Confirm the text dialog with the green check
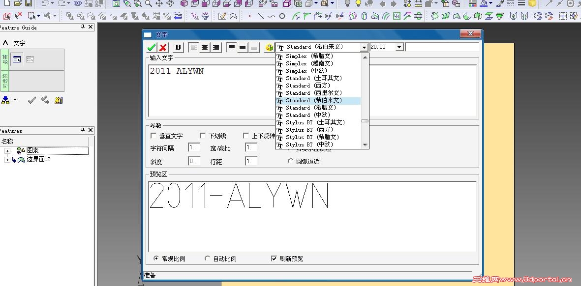This screenshot has height=286, width=581. 152,47
